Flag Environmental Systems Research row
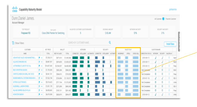 [39, 78]
